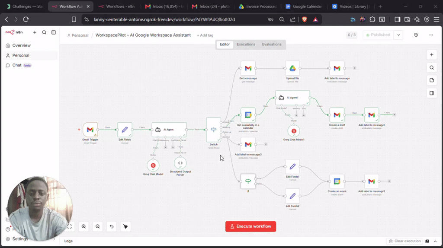Create new item with sidebar plus icon

35,32
